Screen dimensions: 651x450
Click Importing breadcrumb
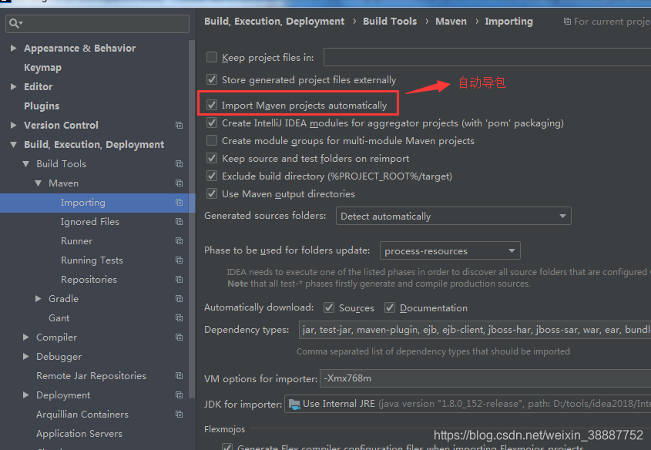pos(508,22)
